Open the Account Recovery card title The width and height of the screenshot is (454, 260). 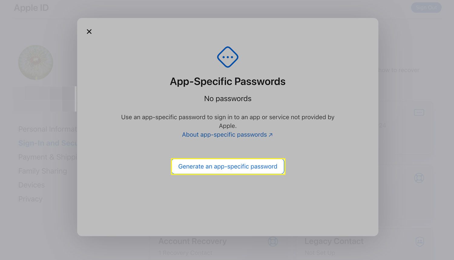tap(192, 241)
